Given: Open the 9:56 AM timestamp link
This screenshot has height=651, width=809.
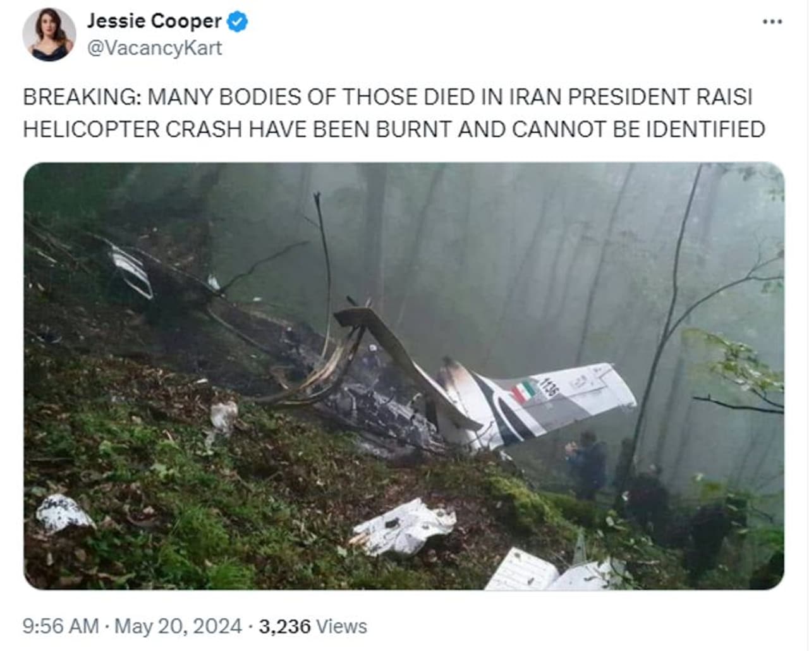Looking at the screenshot, I should [x=61, y=626].
